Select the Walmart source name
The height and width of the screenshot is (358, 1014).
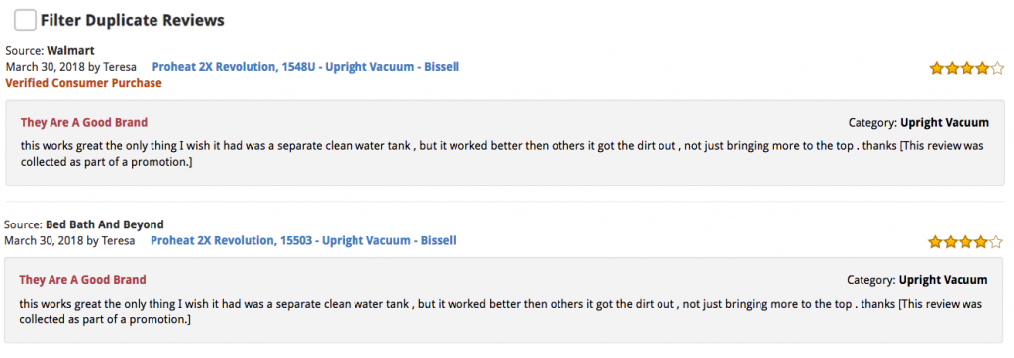pyautogui.click(x=70, y=51)
